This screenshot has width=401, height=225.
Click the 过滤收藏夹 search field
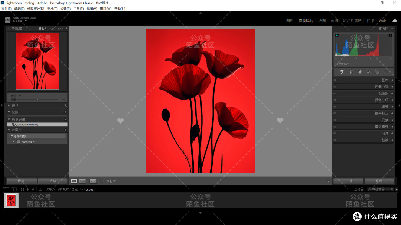[38, 136]
